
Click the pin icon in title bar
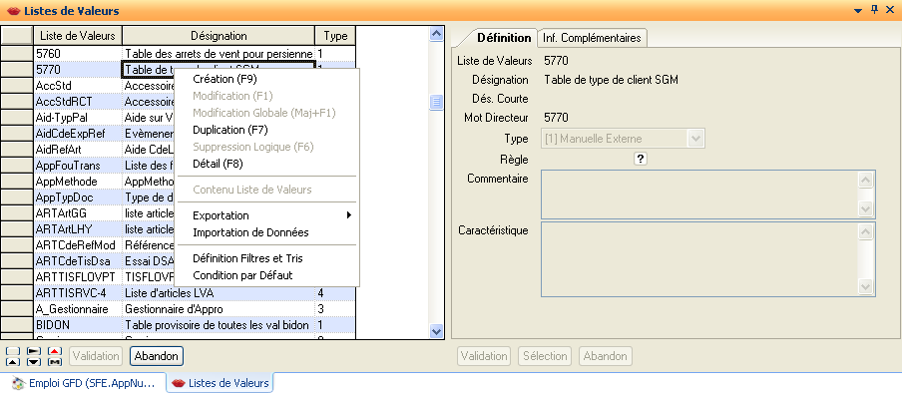pyautogui.click(x=874, y=9)
